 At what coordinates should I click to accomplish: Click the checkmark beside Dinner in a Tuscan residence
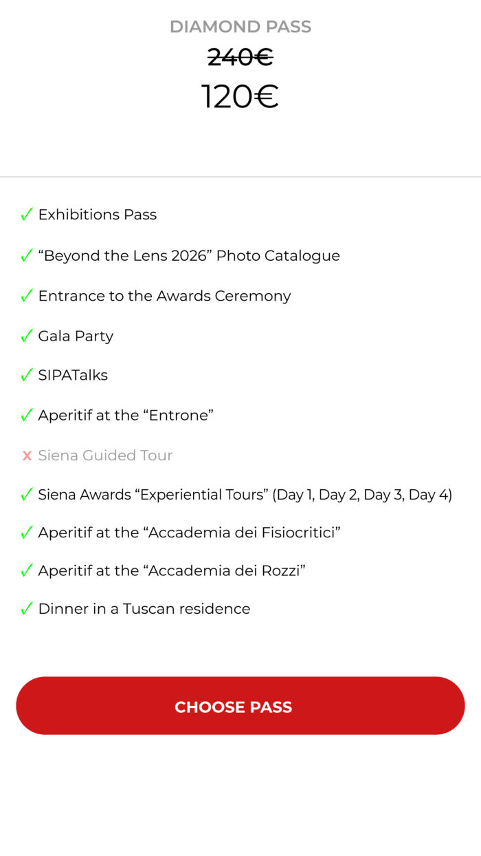(27, 609)
